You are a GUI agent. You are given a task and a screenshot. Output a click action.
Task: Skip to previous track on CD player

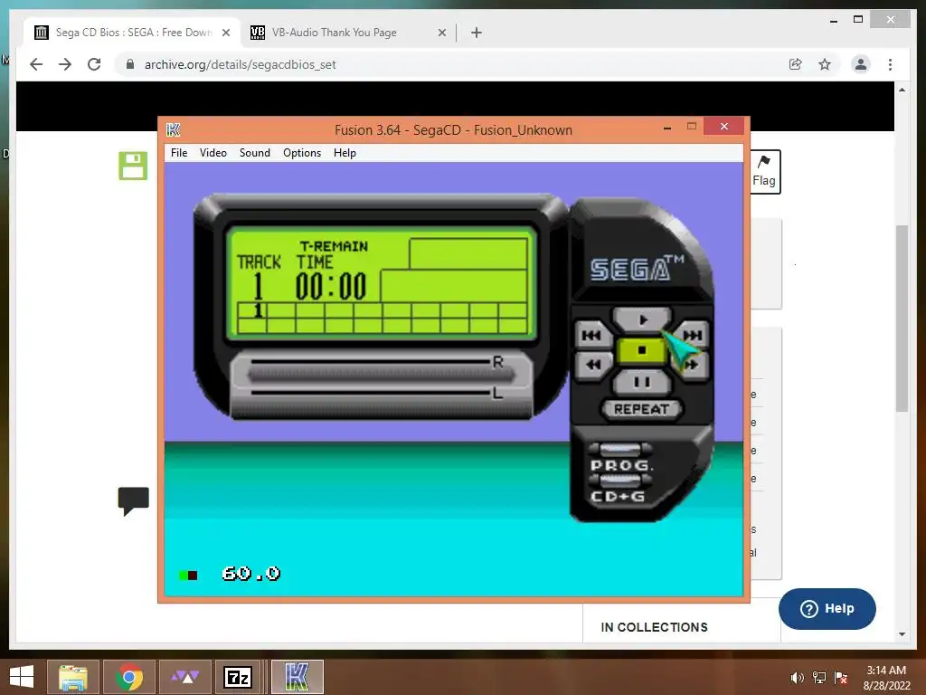(x=591, y=336)
